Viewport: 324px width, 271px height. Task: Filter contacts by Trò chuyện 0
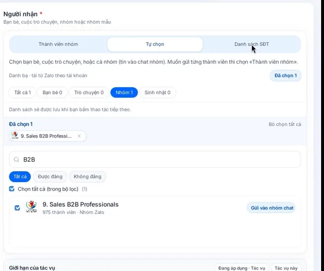click(89, 92)
